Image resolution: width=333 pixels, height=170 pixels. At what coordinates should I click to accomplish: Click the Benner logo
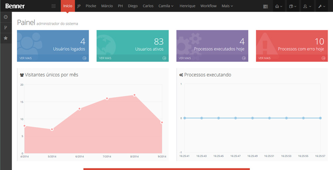pos(15,6)
